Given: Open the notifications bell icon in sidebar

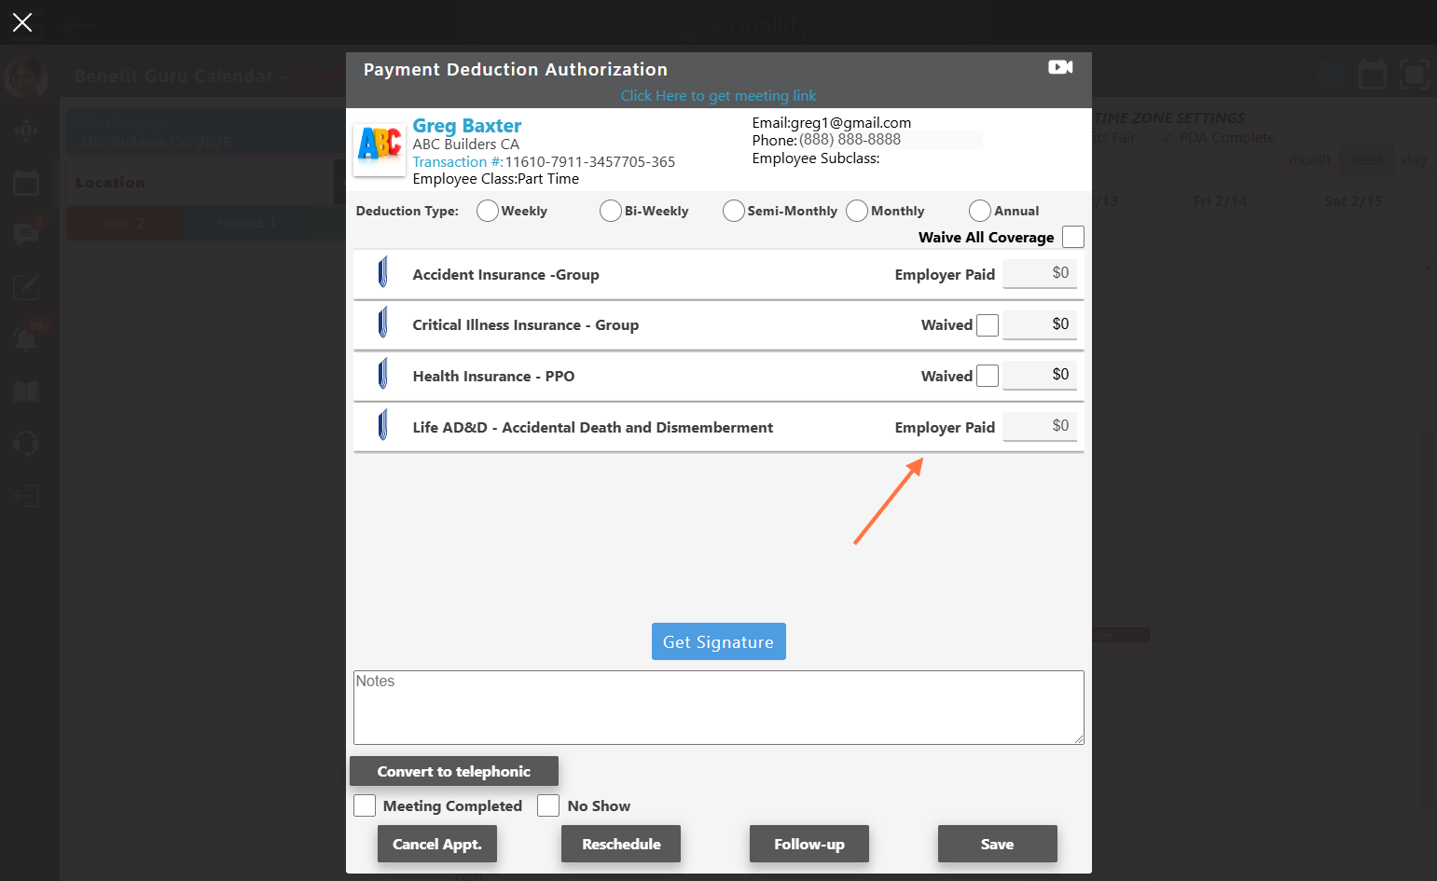Looking at the screenshot, I should click(26, 338).
